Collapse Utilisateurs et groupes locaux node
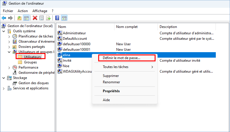 [9, 52]
